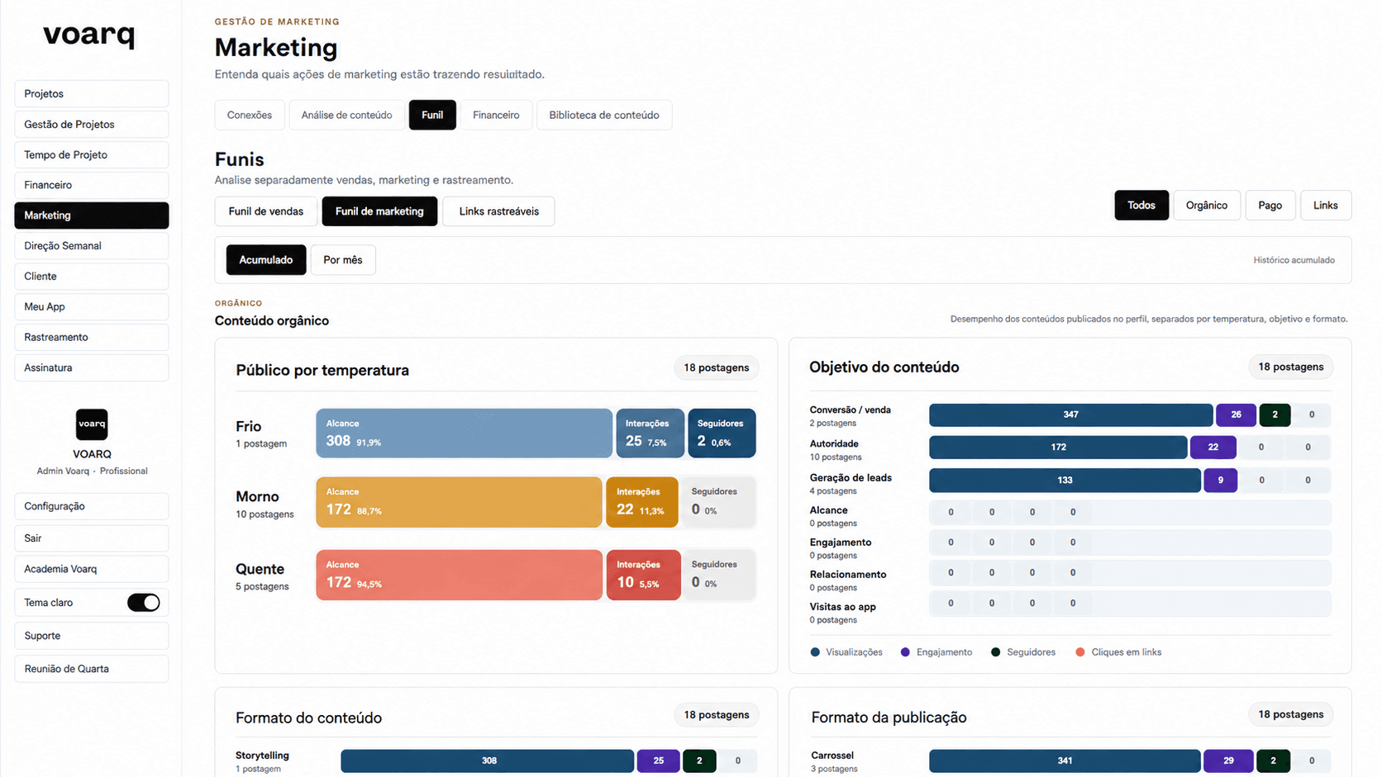Go to Rastreamento in sidebar

coord(92,337)
